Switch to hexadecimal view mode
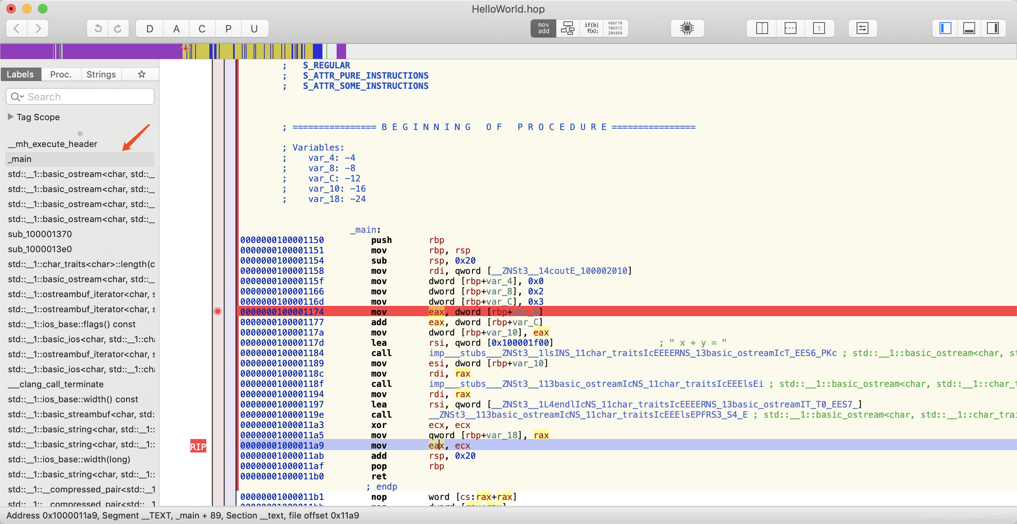Viewport: 1017px width, 524px height. coord(615,28)
